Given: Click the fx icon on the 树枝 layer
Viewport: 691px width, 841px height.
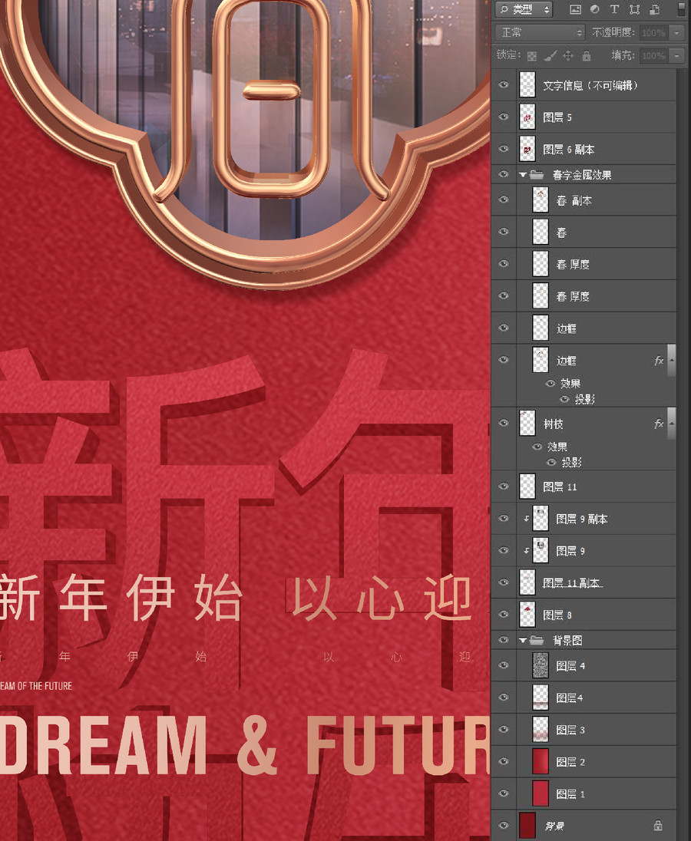Looking at the screenshot, I should 659,424.
